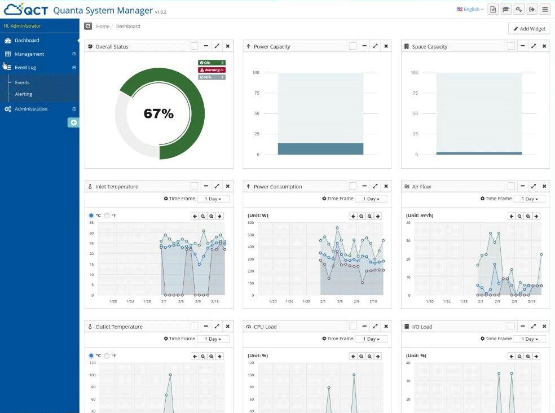Tick the checkbox on the Inlet Temperature widget
Viewport: 555px width, 413px height.
tap(195, 186)
